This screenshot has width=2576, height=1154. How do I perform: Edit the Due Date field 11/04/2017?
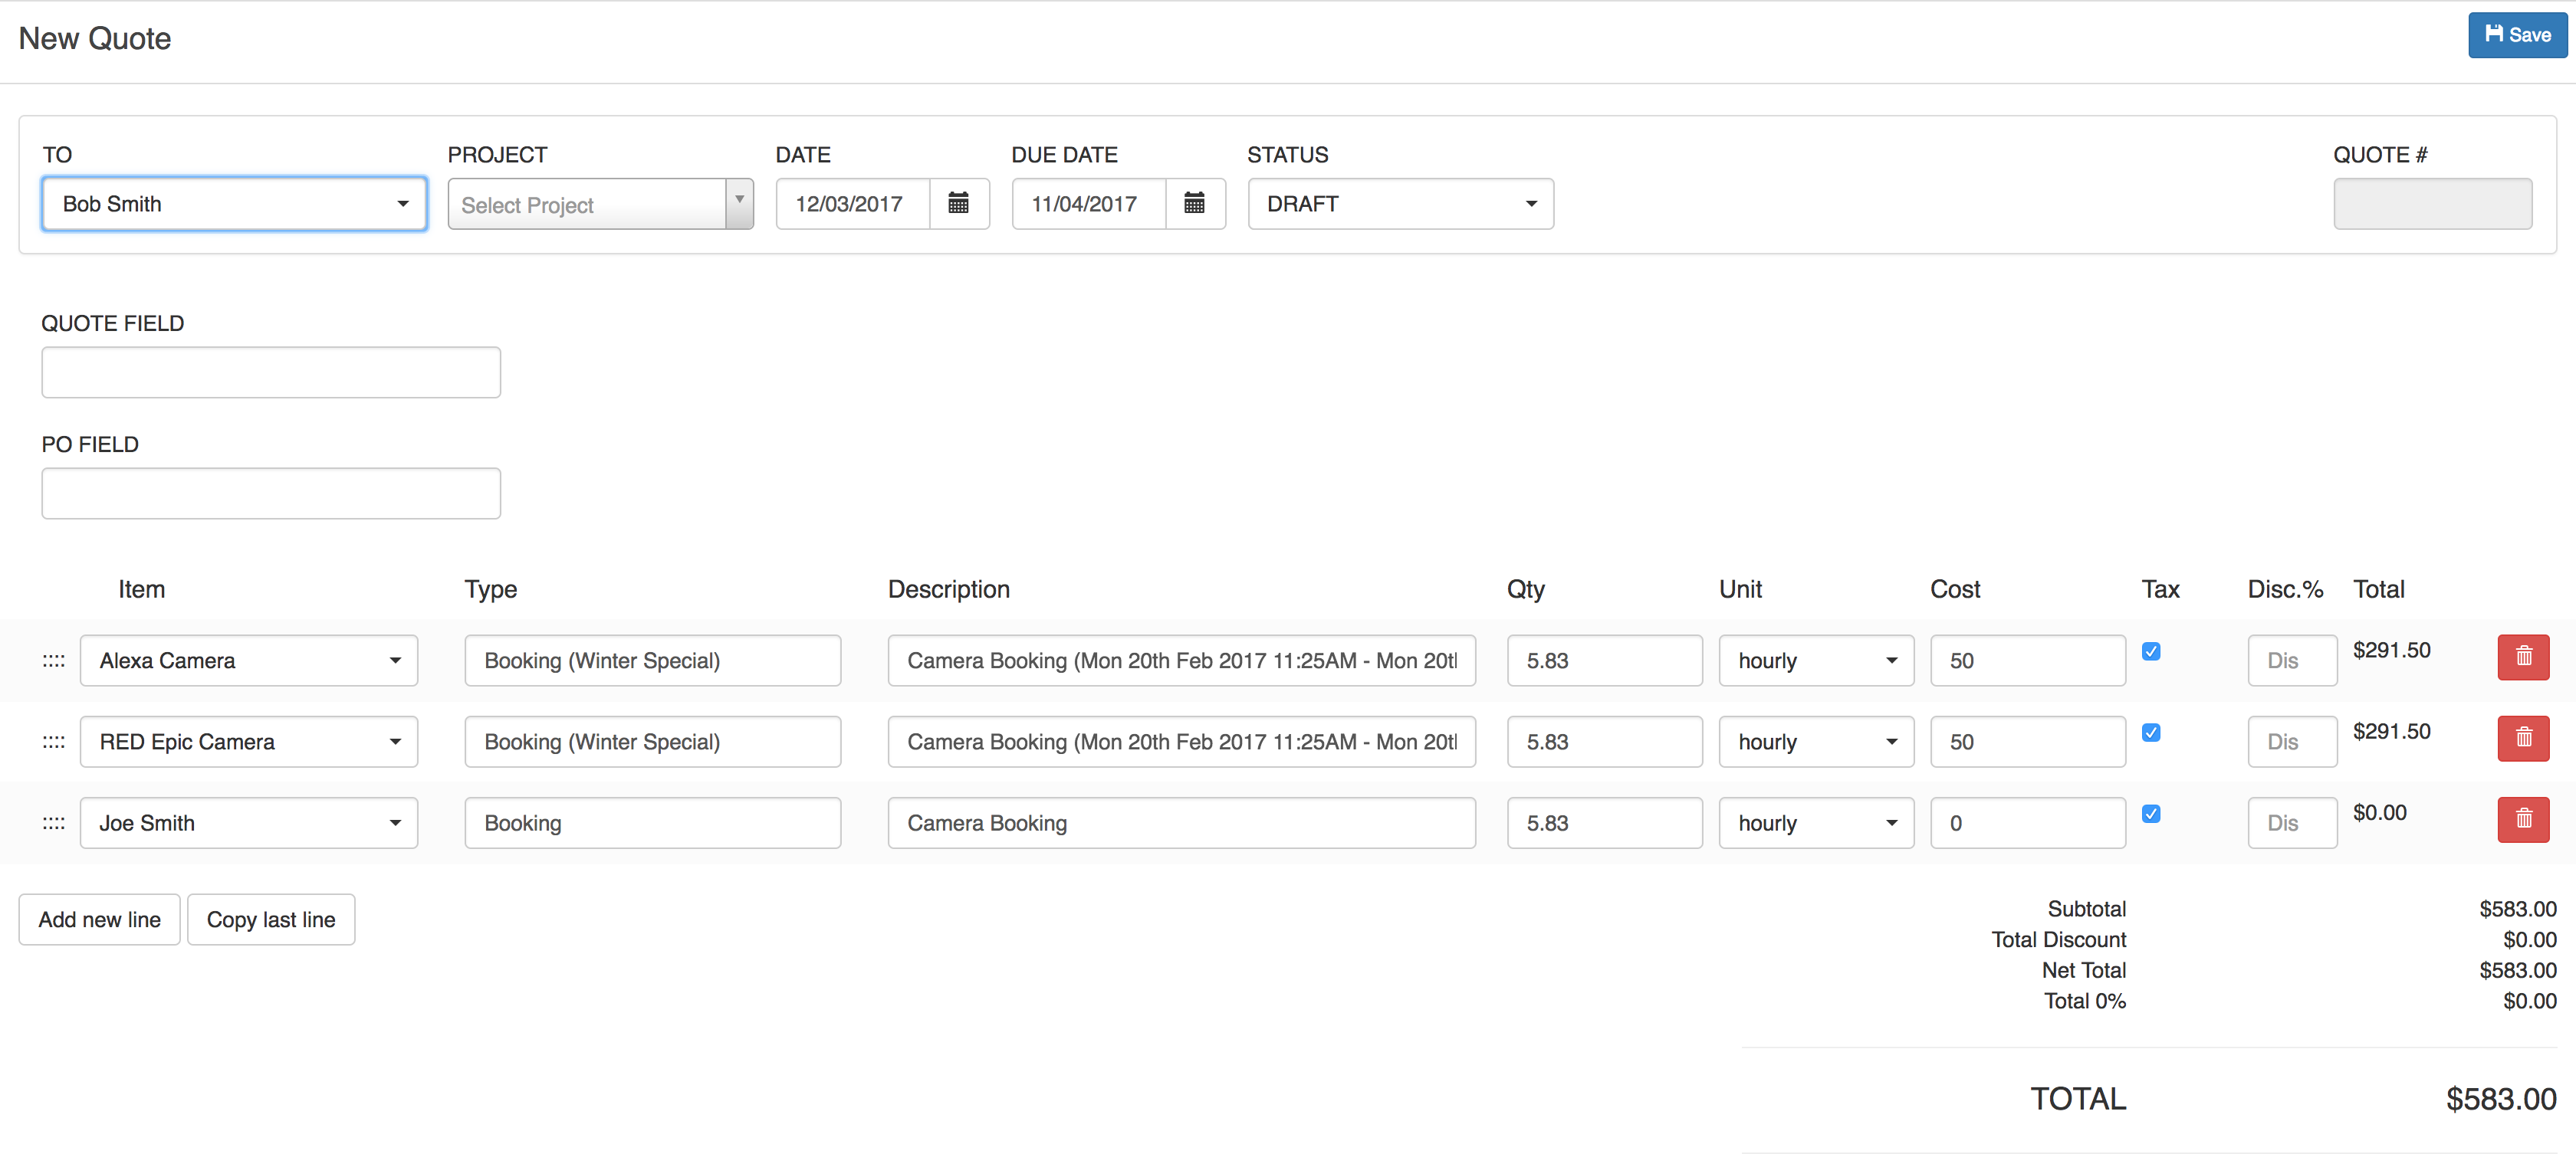coord(1089,204)
